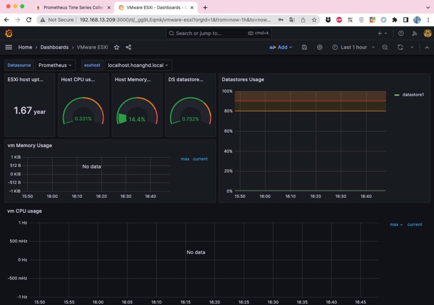Save the dashboard using disk icon
This screenshot has height=305, width=434.
(x=304, y=47)
